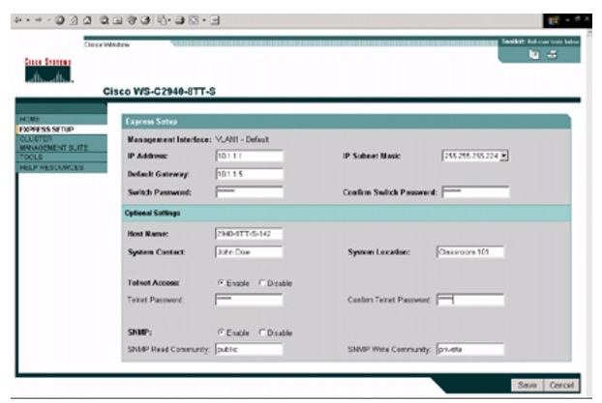Click the System Location field
The image size is (602, 403).
click(x=470, y=251)
